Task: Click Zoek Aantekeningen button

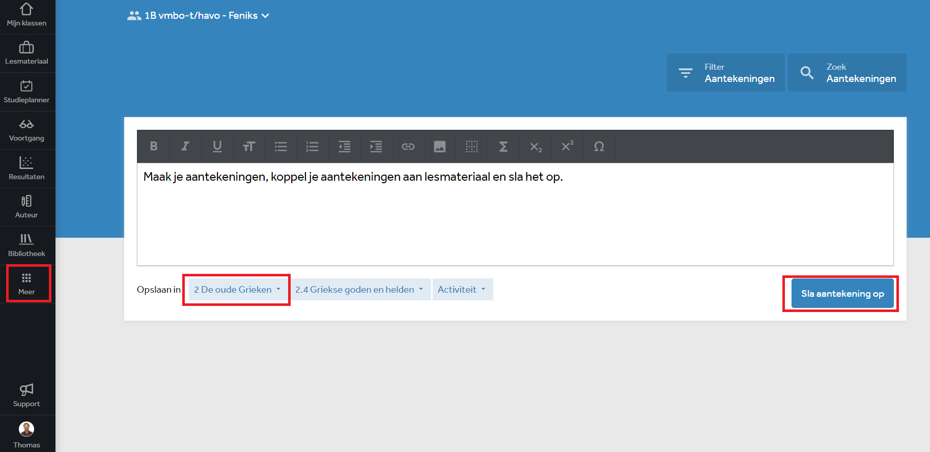Action: [847, 73]
